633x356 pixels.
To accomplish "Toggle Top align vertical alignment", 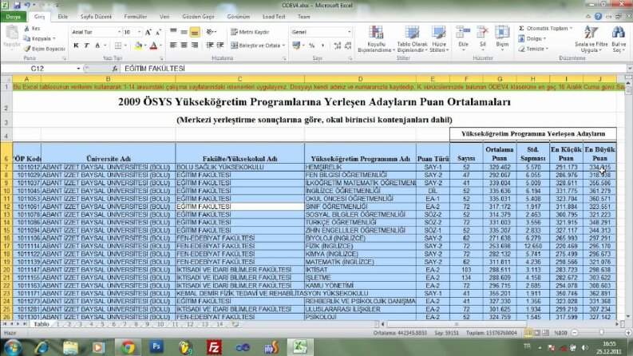I will [173, 32].
